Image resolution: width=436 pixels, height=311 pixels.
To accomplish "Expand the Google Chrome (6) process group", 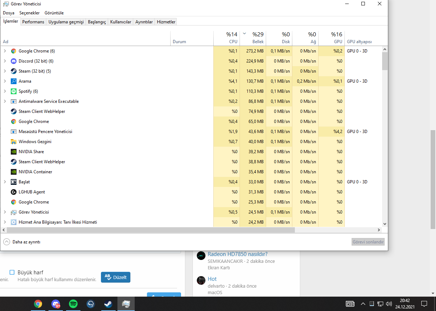I will pyautogui.click(x=5, y=51).
